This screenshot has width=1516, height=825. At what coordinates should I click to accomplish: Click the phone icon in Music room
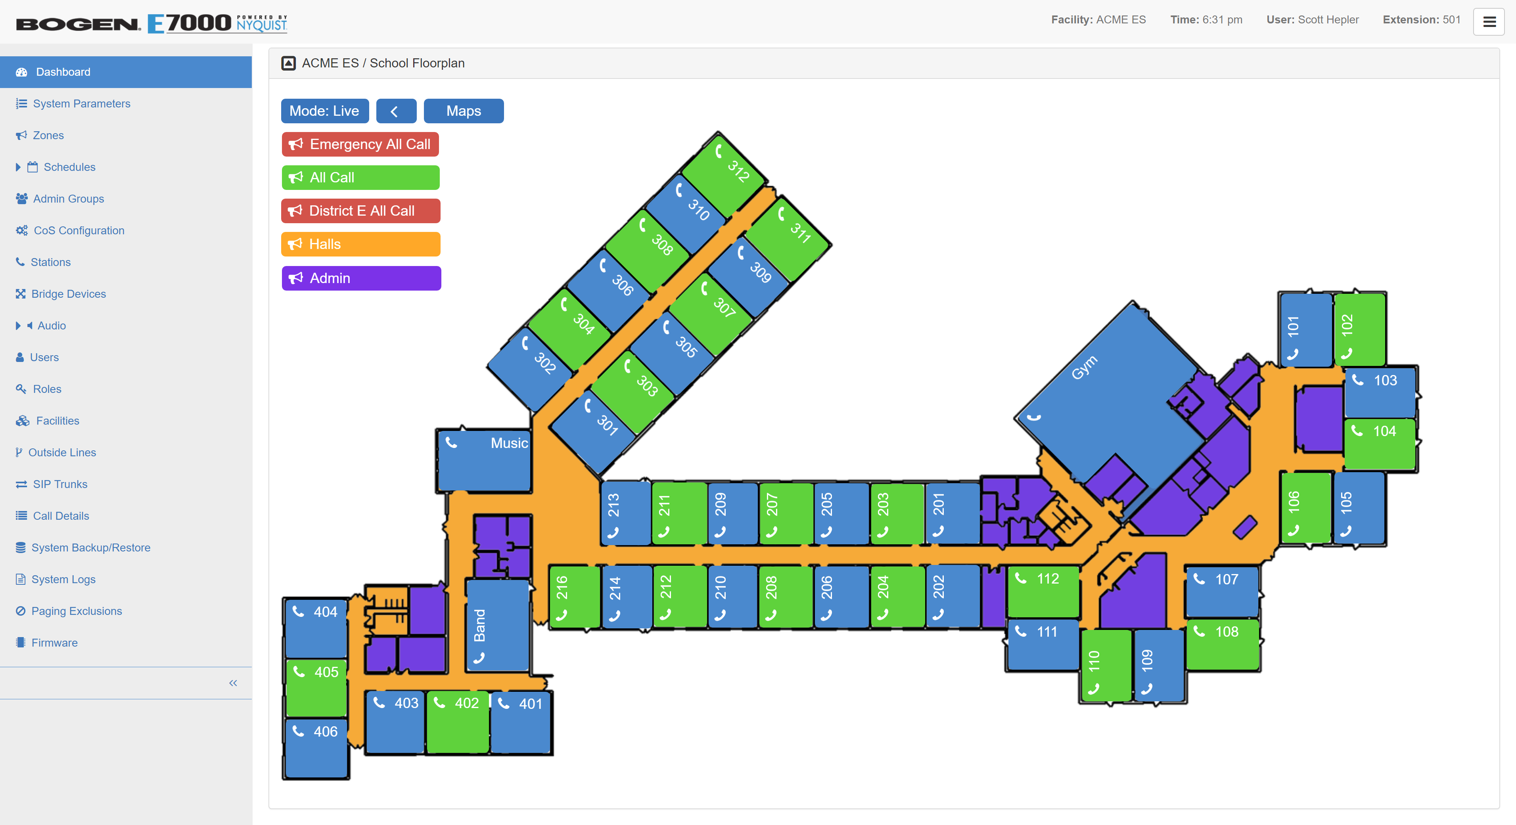coord(451,442)
